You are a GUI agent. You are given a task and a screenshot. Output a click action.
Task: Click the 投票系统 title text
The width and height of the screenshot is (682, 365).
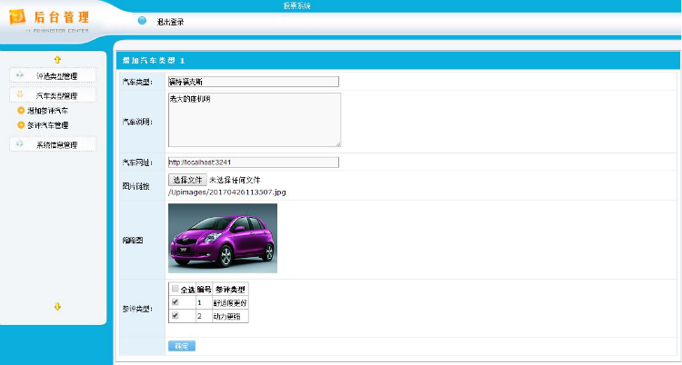(x=296, y=5)
